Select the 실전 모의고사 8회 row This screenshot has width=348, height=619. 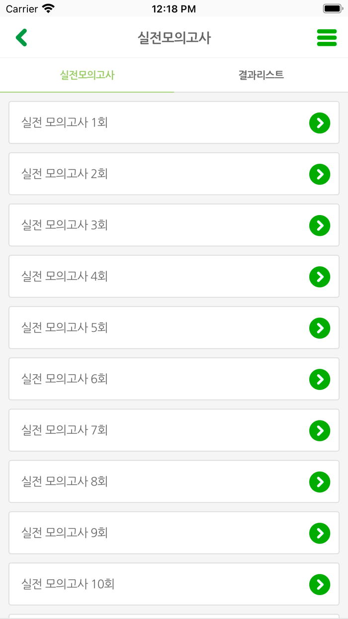[149, 481]
